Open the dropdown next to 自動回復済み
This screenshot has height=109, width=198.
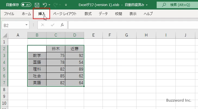[147, 5]
